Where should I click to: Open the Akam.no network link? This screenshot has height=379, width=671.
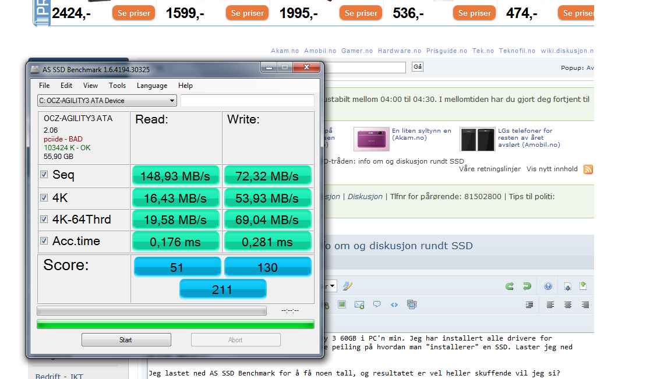285,51
